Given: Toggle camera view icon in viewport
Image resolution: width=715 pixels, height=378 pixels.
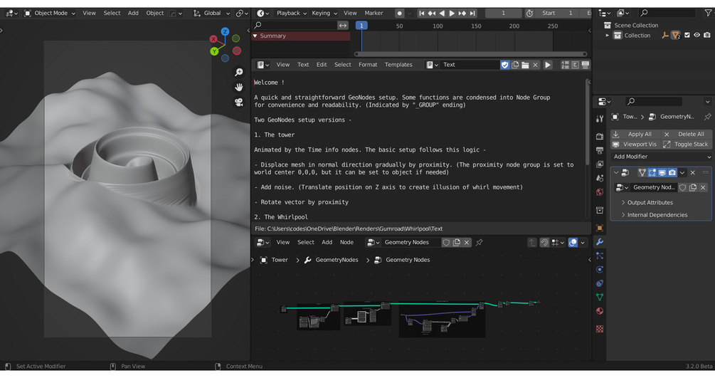Looking at the screenshot, I should point(238,102).
